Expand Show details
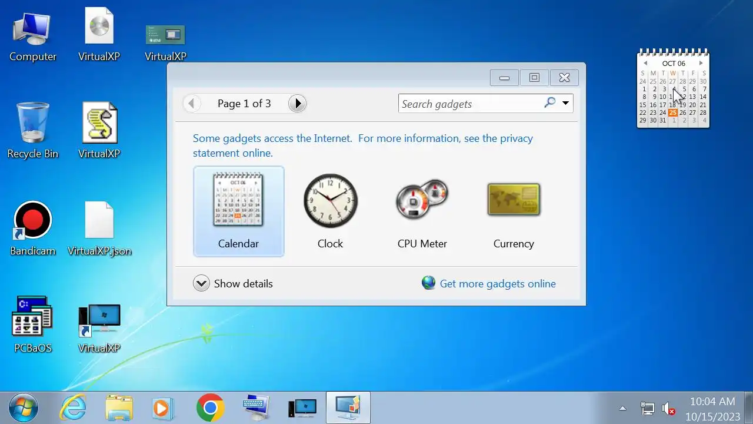 click(233, 283)
